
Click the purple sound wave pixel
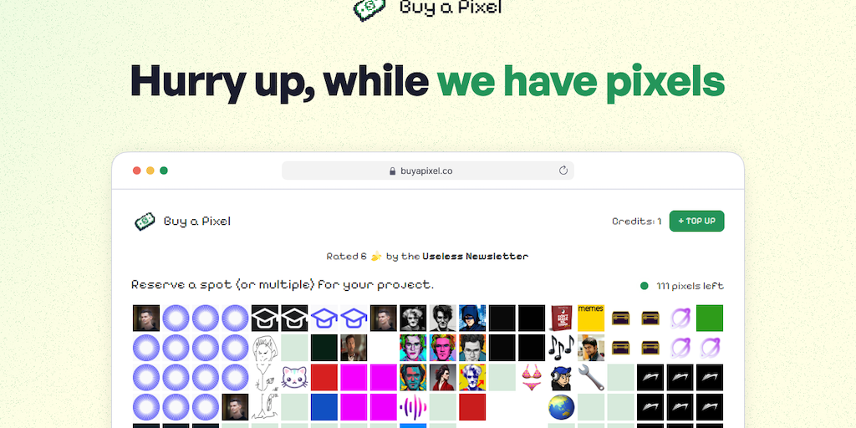(413, 407)
